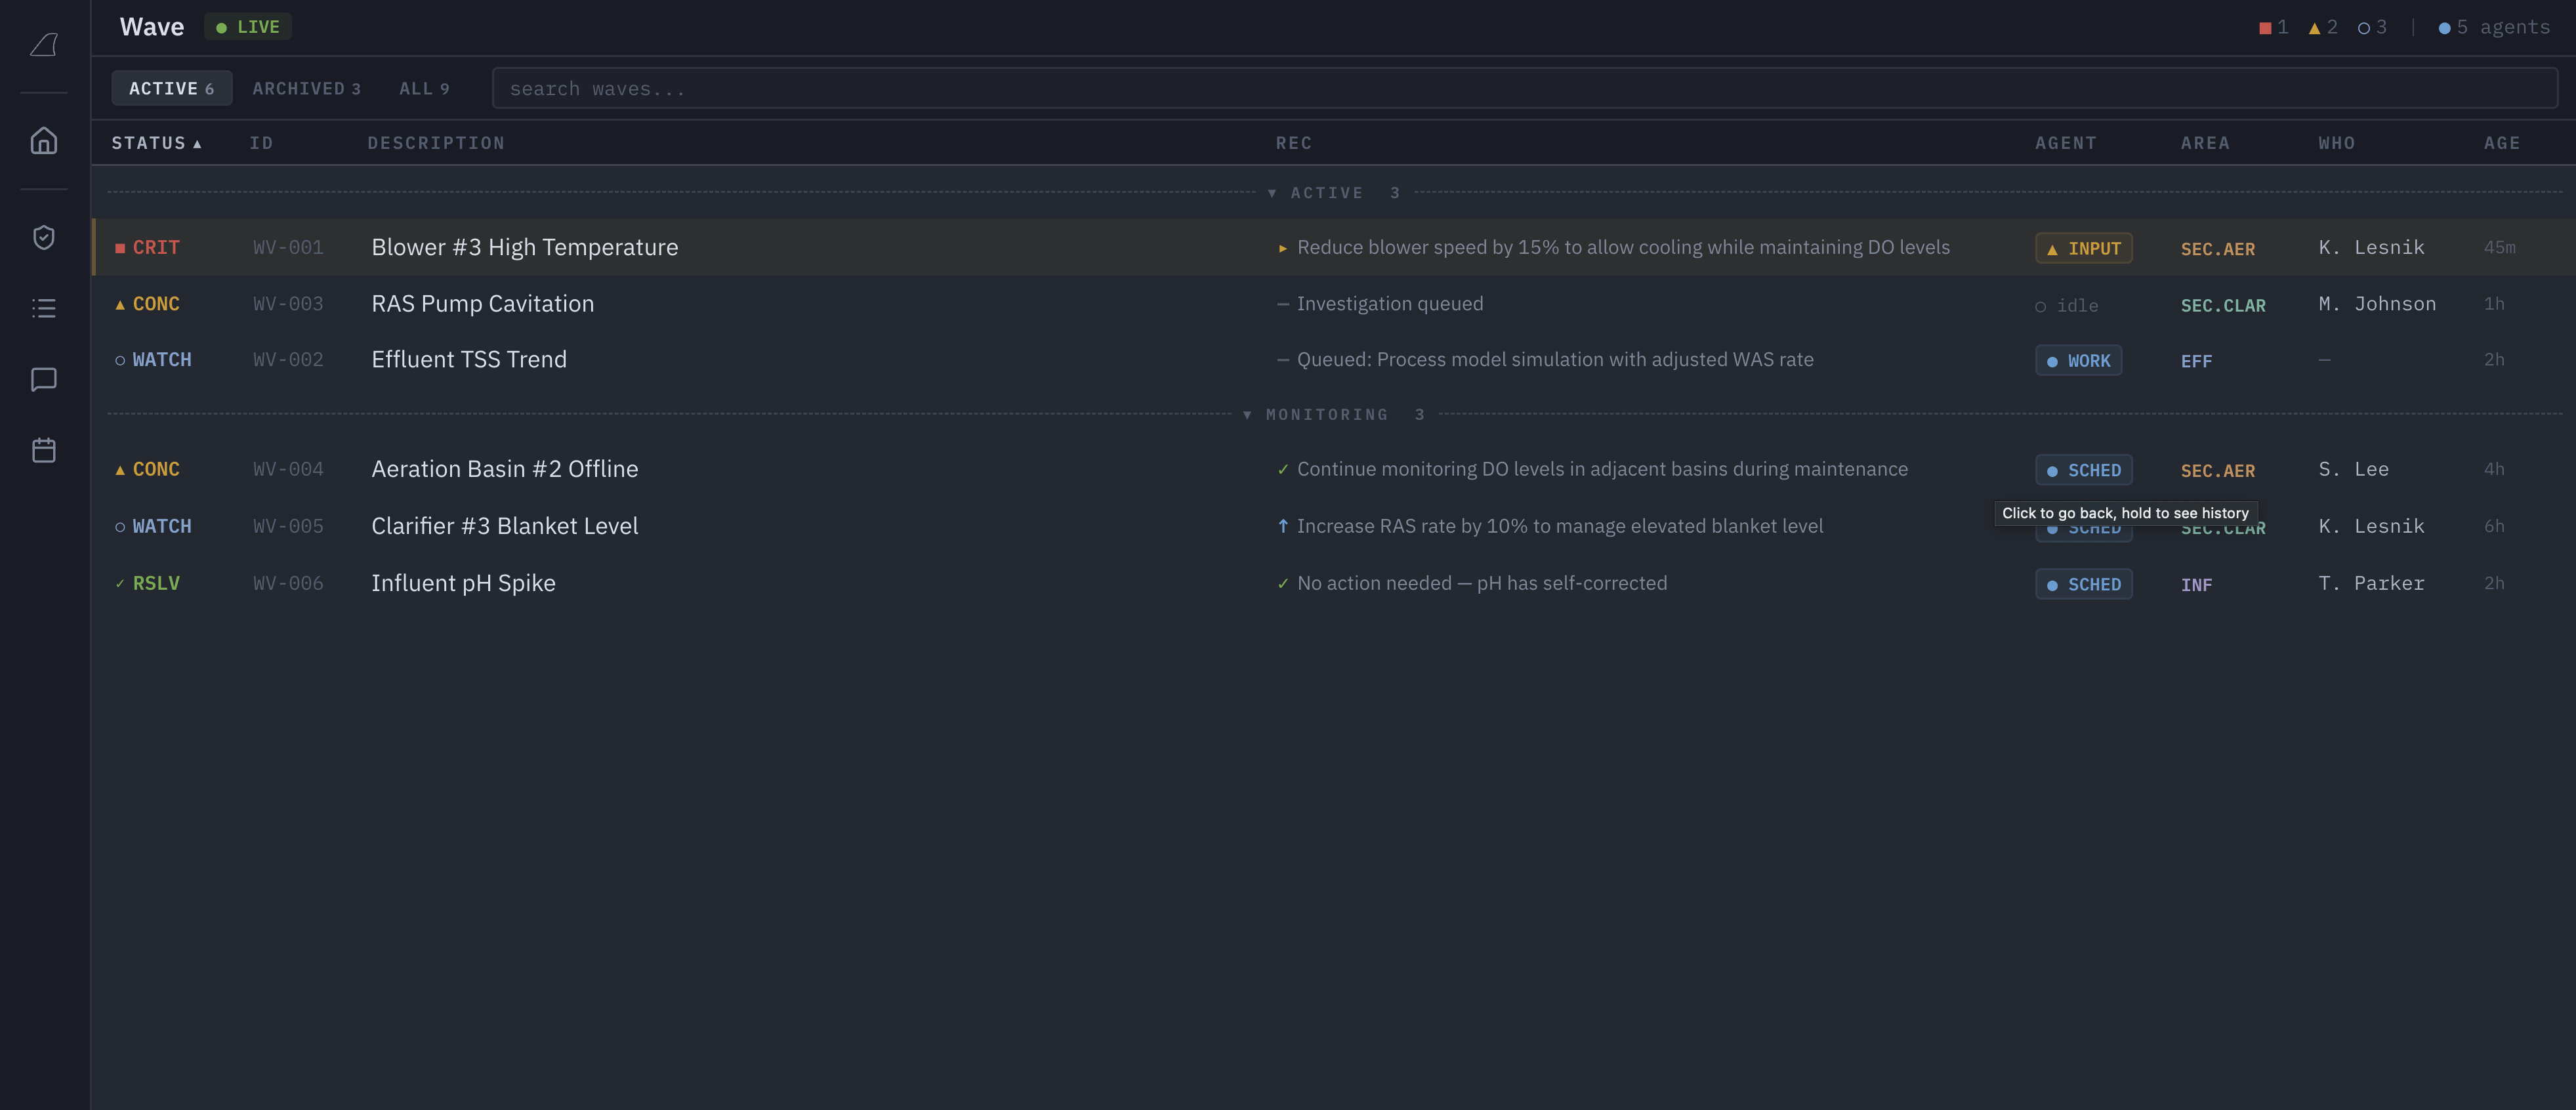2576x1110 pixels.
Task: Click the search waves input field
Action: [x=1000, y=88]
